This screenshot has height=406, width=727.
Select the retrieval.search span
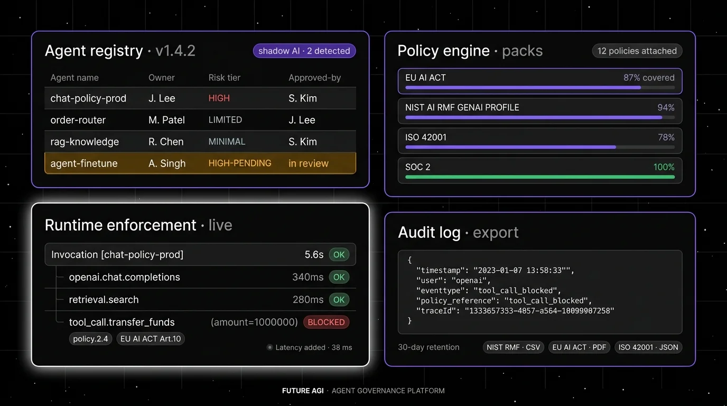[104, 300]
